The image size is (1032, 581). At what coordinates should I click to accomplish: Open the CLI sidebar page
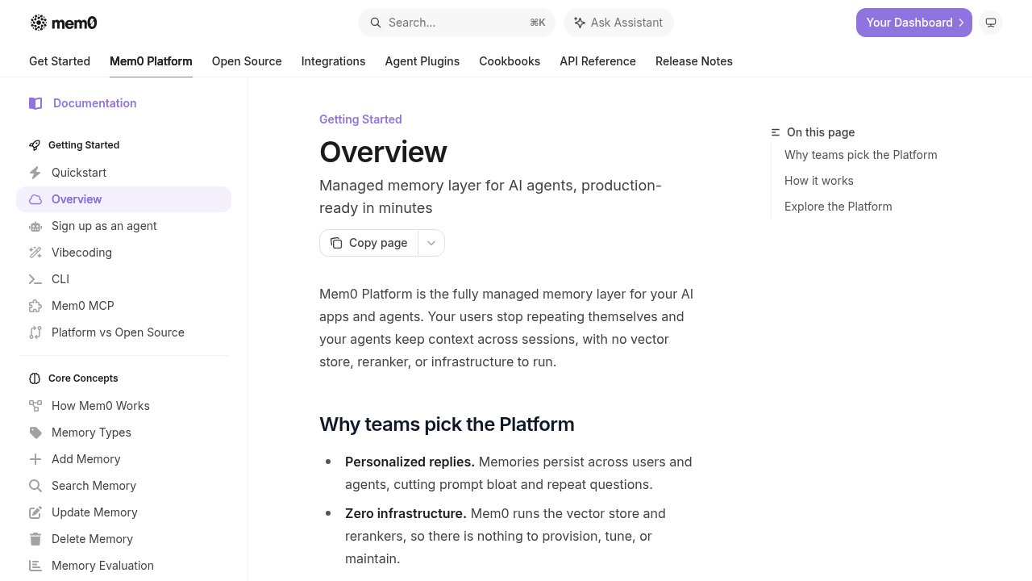[x=123, y=279]
